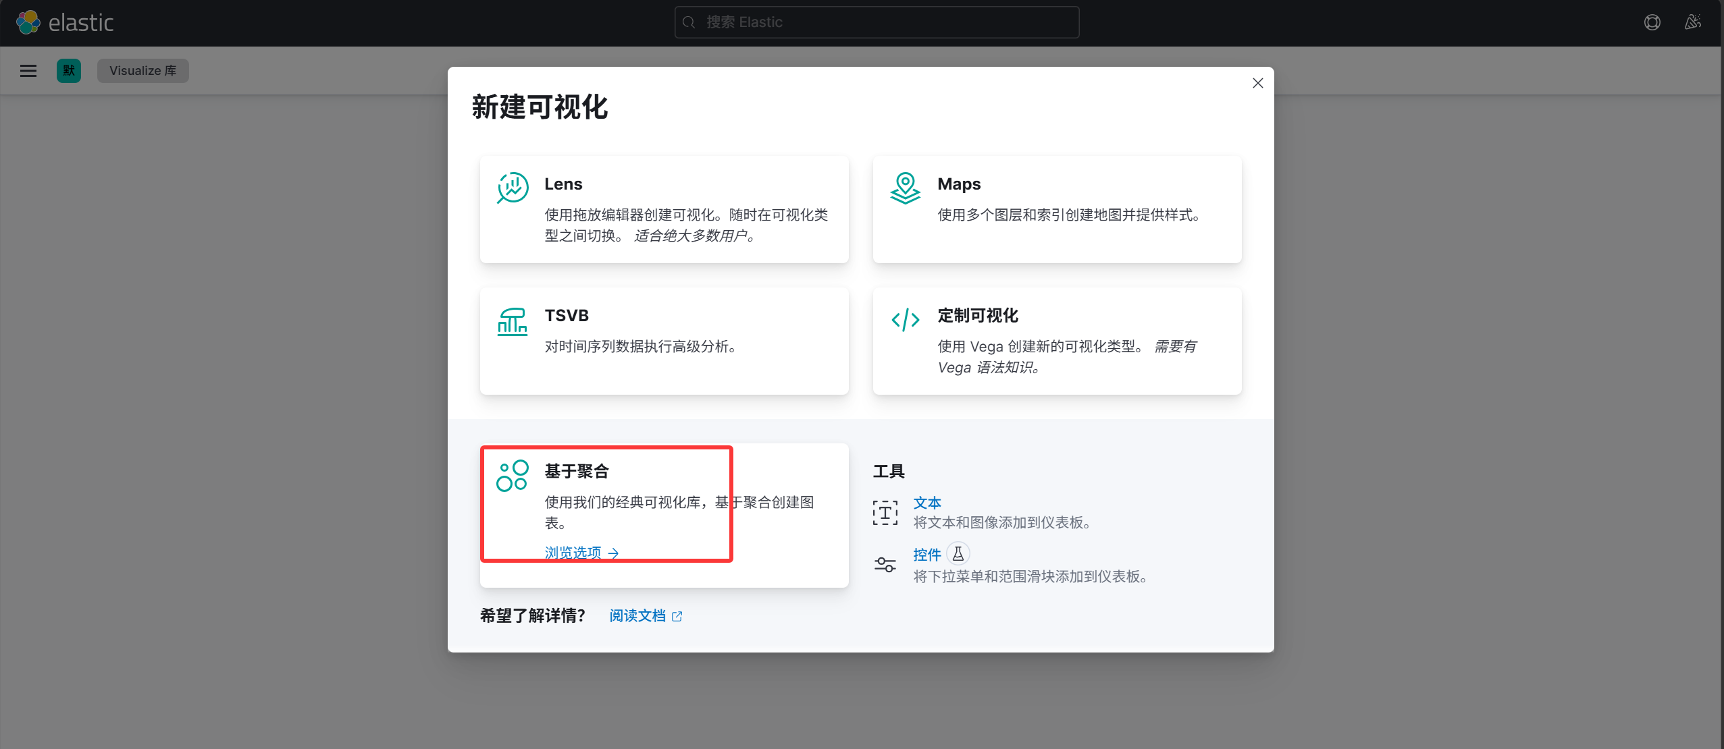
Task: Click the 基于聚合 description text
Action: click(x=679, y=513)
